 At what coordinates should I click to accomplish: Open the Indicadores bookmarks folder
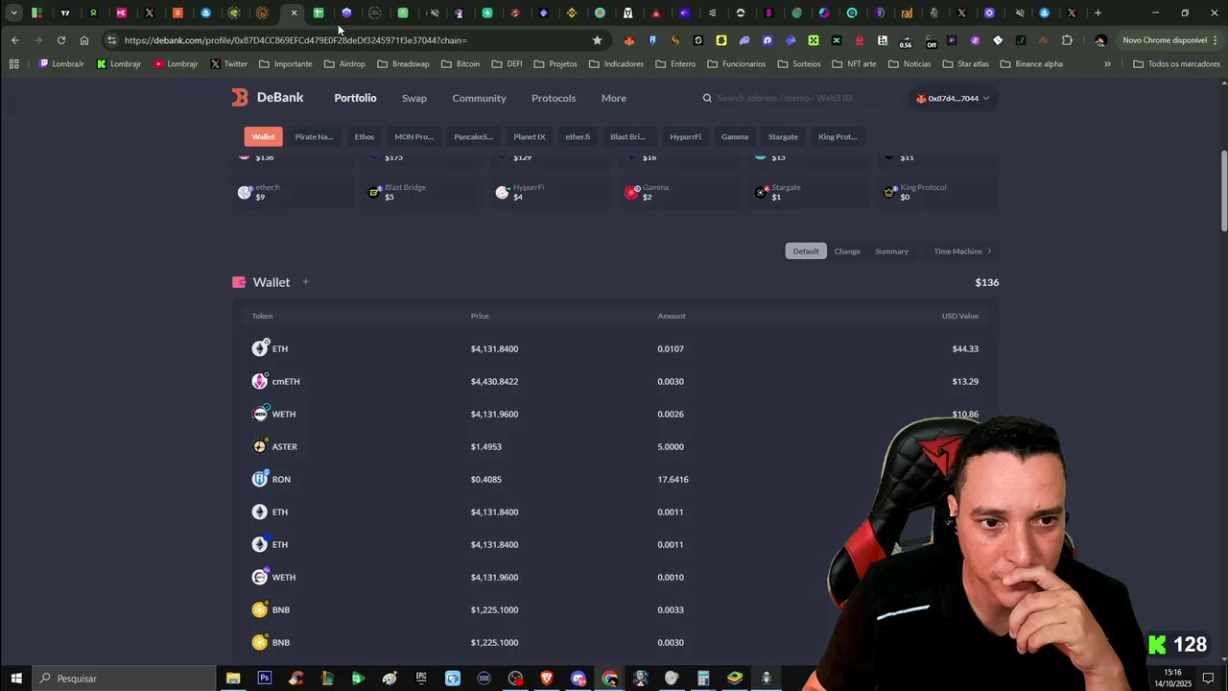(616, 63)
